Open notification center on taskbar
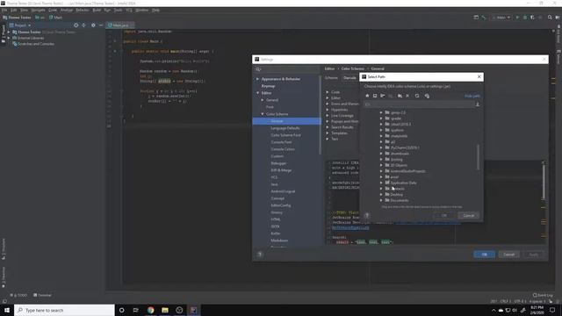This screenshot has width=562, height=316. pyautogui.click(x=552, y=310)
